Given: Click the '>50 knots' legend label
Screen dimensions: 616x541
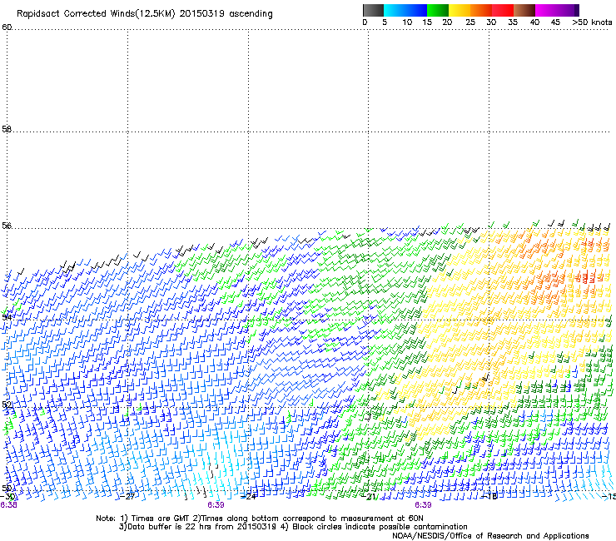Looking at the screenshot, I should point(592,22).
